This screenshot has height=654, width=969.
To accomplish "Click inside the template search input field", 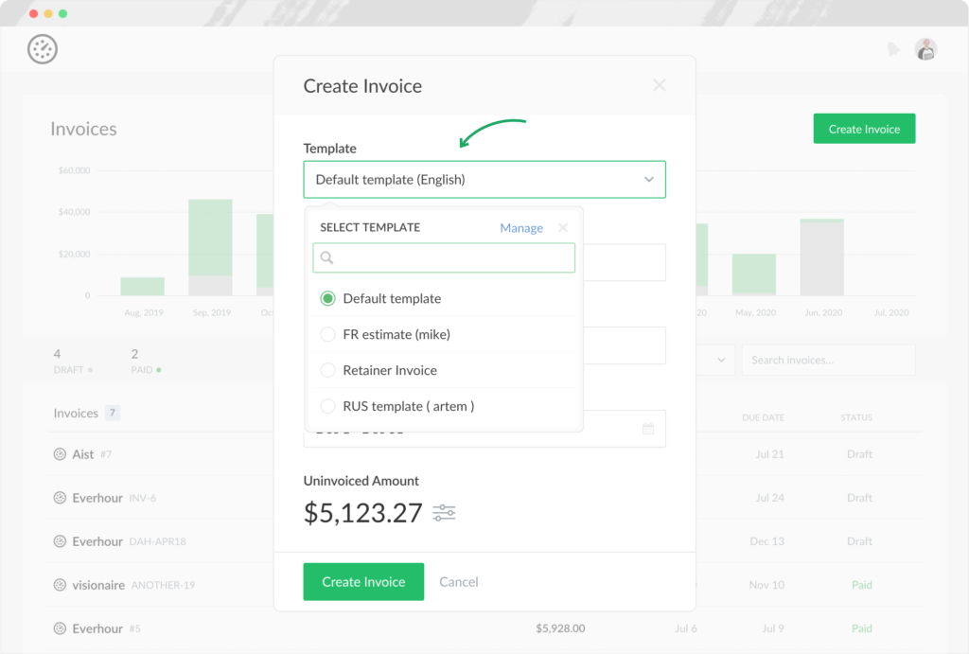I will pos(445,257).
